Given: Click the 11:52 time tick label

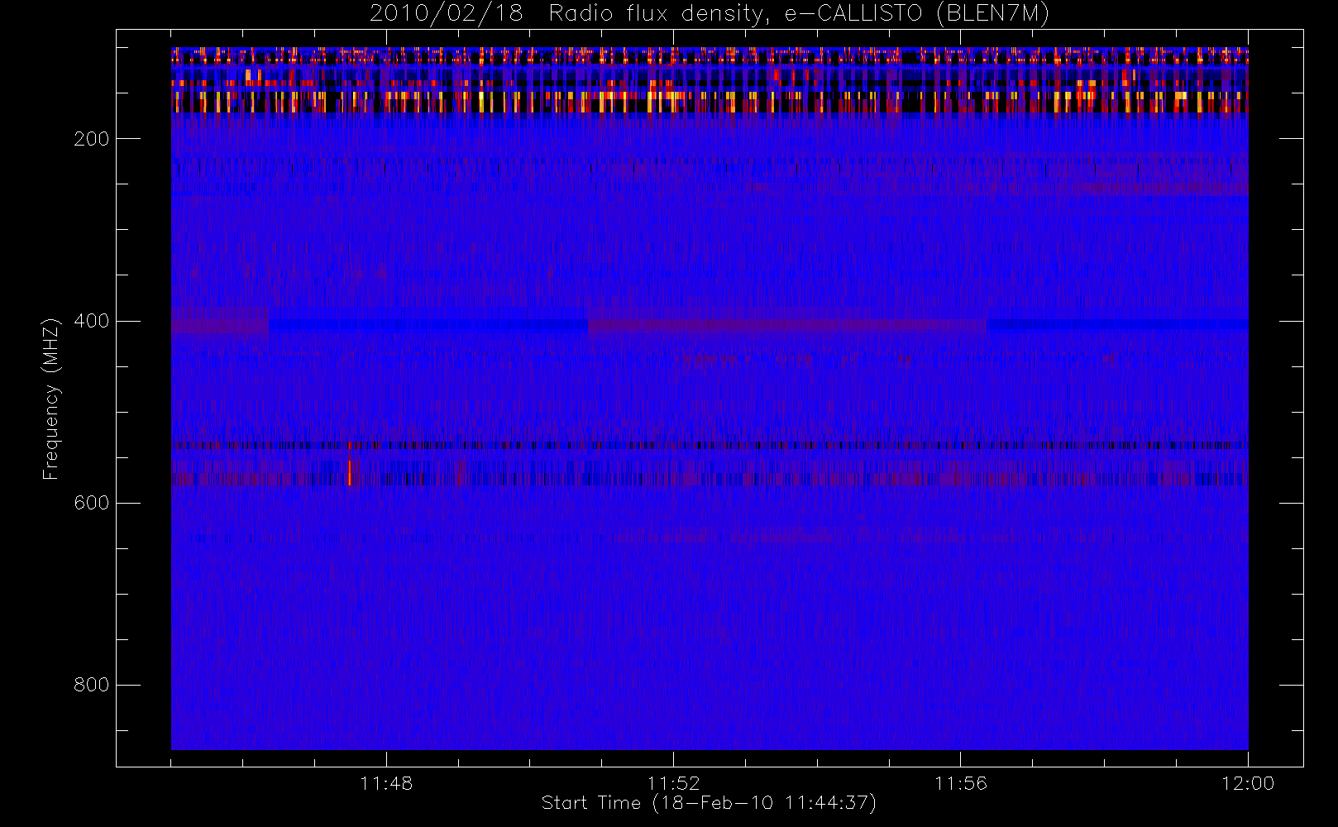Looking at the screenshot, I should point(673,783).
